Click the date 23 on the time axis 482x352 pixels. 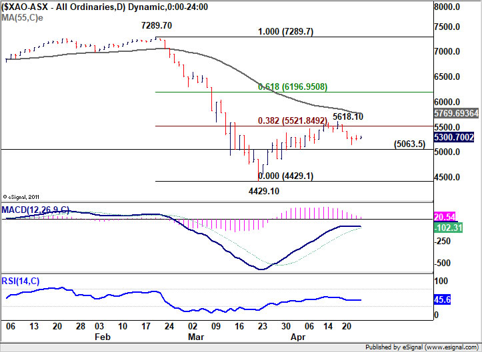[x=262, y=326]
